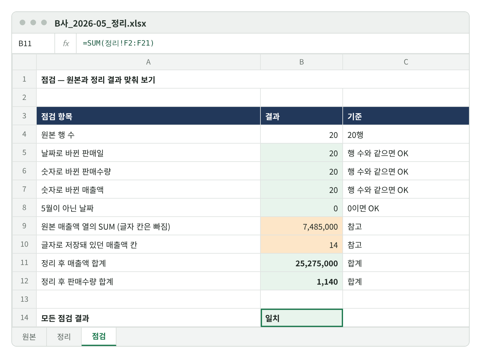481x358 pixels.
Task: Select the '원본 행 수' cell
Action: (x=148, y=134)
